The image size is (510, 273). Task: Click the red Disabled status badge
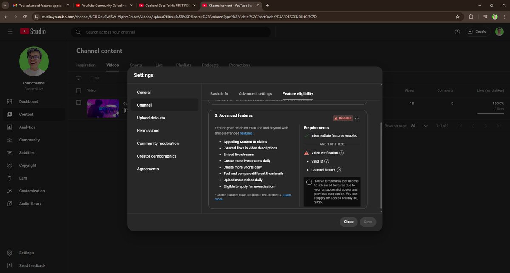[343, 118]
